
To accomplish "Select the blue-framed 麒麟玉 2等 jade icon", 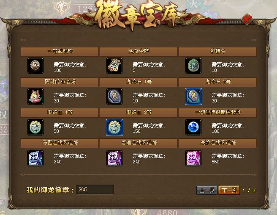I will tap(115, 127).
